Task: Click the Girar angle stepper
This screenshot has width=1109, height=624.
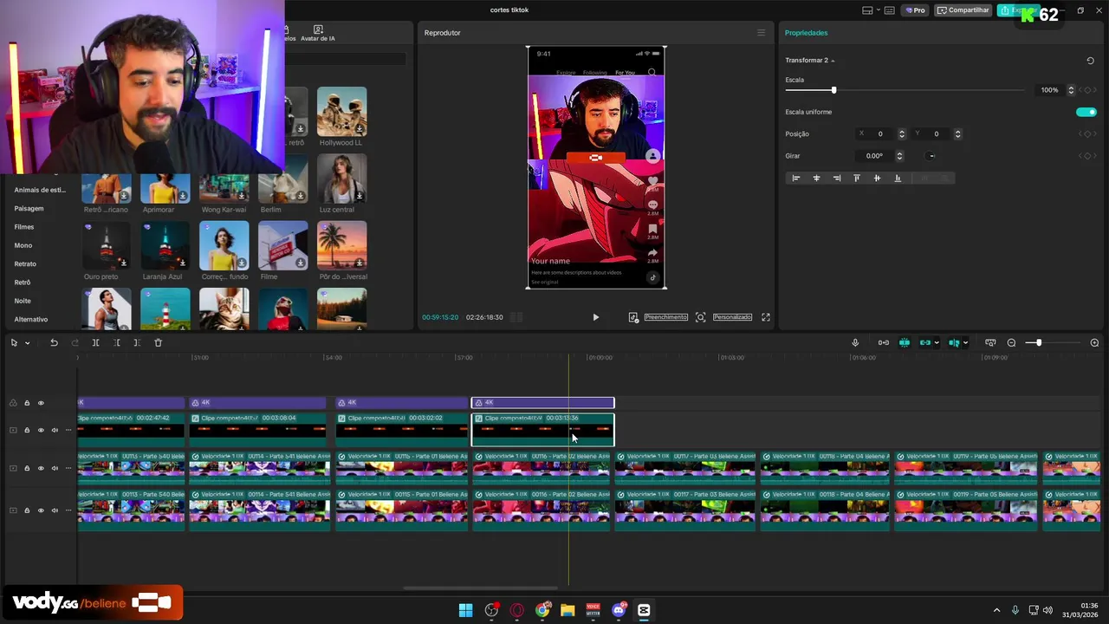Action: tap(899, 156)
